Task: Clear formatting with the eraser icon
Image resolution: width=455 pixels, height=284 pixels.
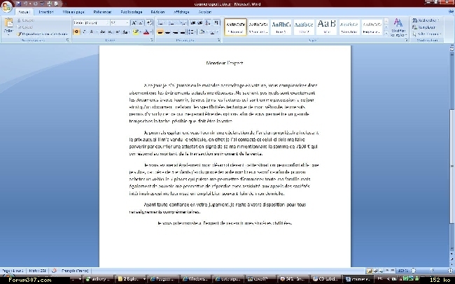Action: click(x=149, y=22)
